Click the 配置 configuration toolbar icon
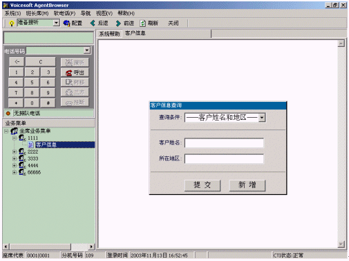The image size is (349, 261). pos(67,23)
